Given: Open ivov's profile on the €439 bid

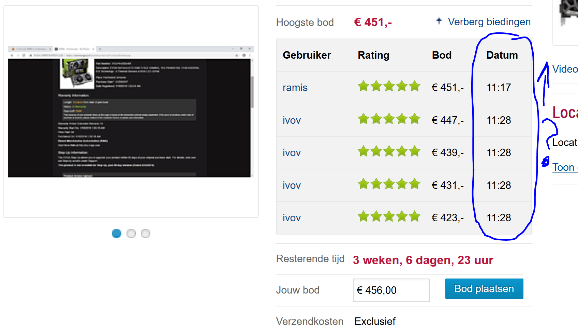Looking at the screenshot, I should [x=292, y=153].
